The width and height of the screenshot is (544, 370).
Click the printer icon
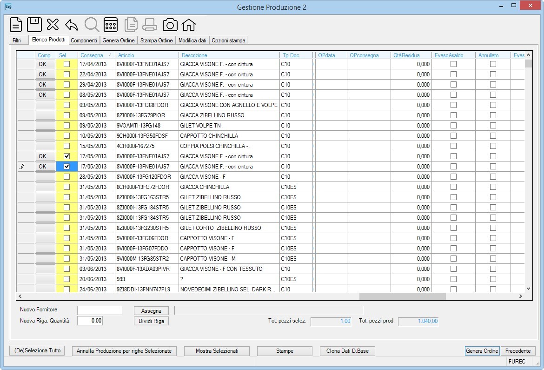click(x=150, y=25)
